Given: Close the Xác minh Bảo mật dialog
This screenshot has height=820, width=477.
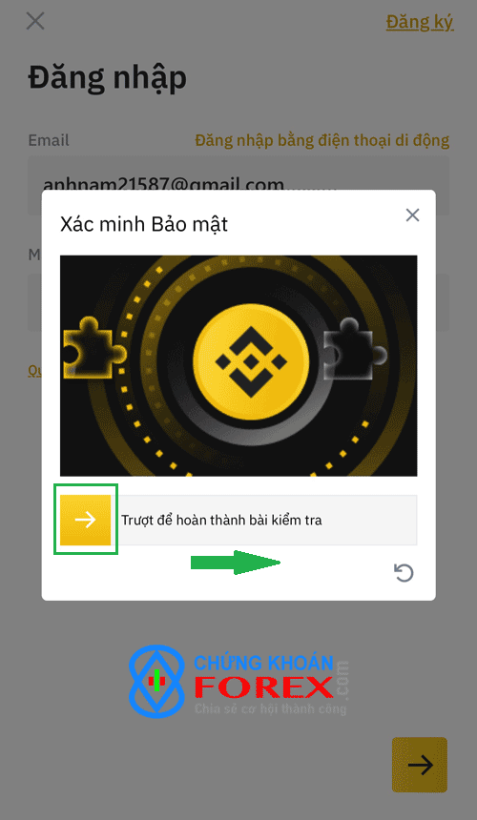Looking at the screenshot, I should coord(413,215).
